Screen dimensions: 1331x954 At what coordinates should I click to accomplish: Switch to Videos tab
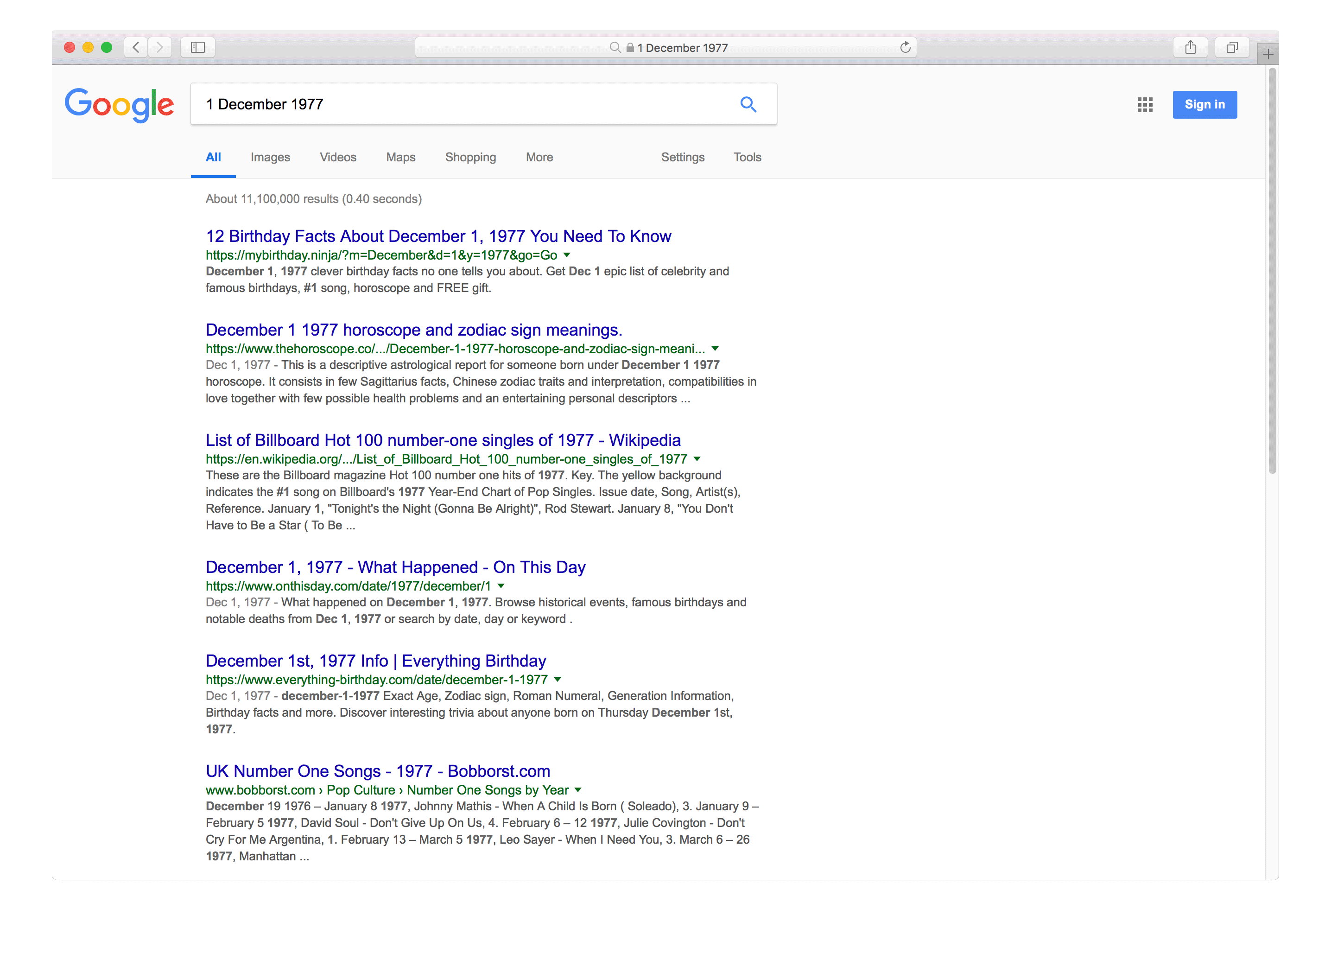tap(338, 157)
